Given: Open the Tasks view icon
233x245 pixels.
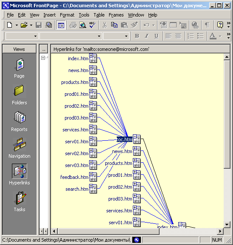Looking at the screenshot, I should click(x=20, y=198).
